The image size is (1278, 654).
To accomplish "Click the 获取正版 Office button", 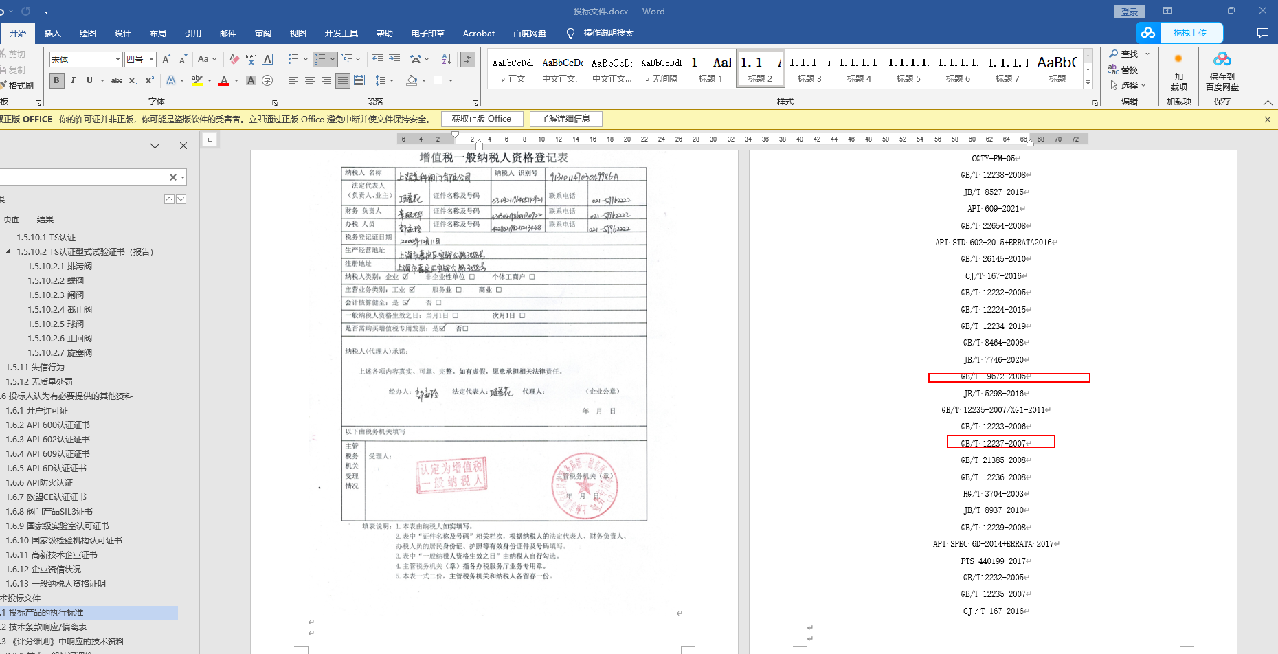I will pos(482,119).
